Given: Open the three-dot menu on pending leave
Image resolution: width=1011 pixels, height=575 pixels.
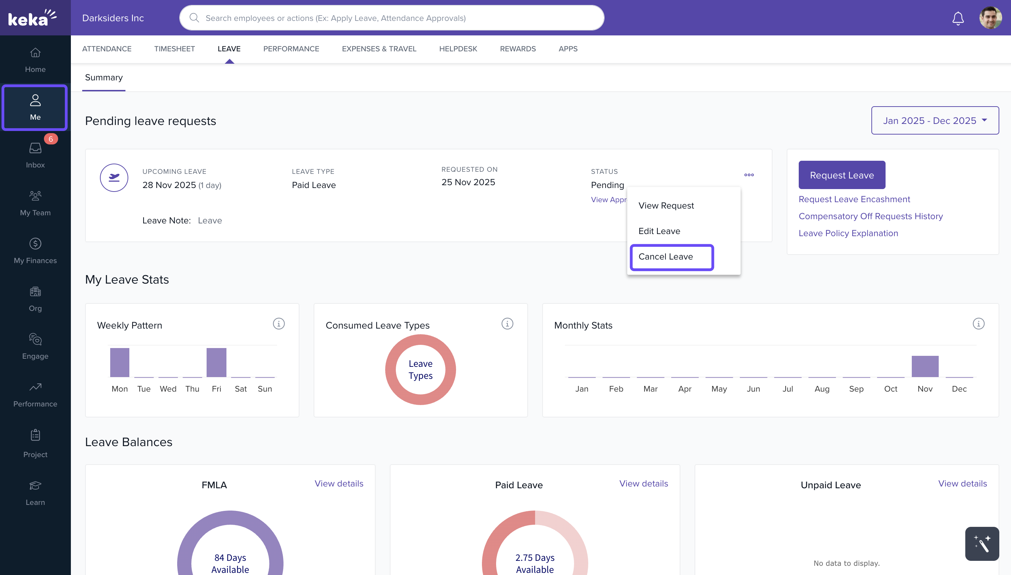Looking at the screenshot, I should coord(748,175).
